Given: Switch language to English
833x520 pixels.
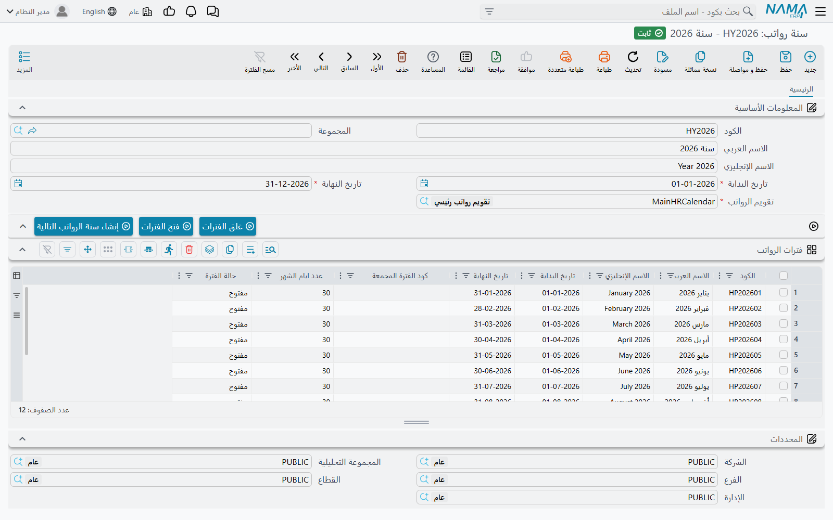Looking at the screenshot, I should 99,11.
